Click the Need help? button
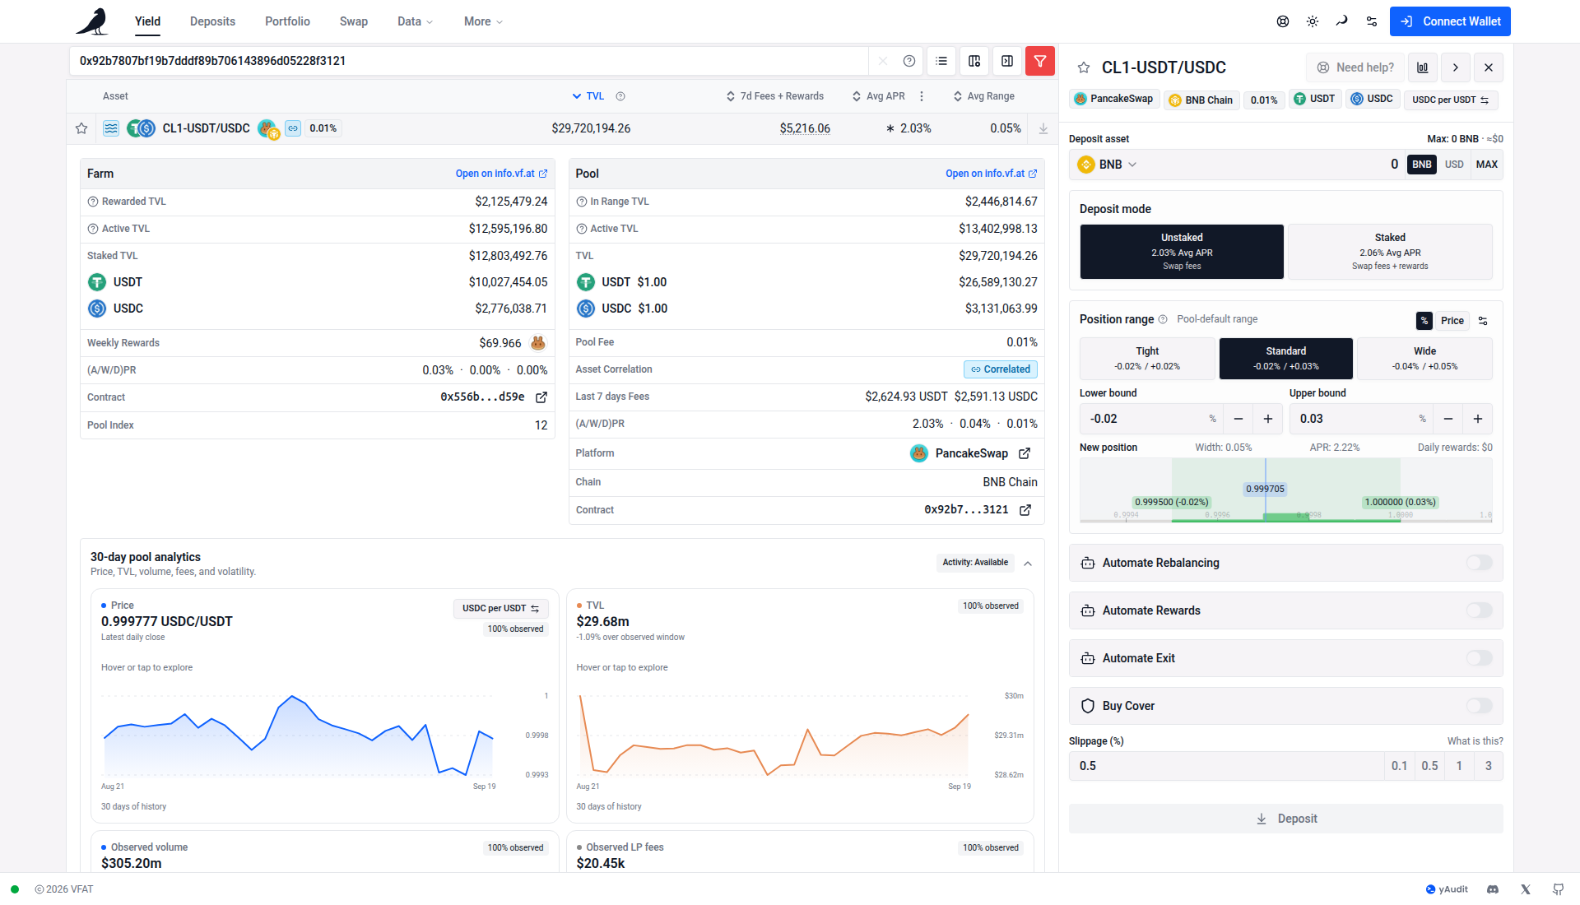This screenshot has height=905, width=1580. click(x=1355, y=67)
